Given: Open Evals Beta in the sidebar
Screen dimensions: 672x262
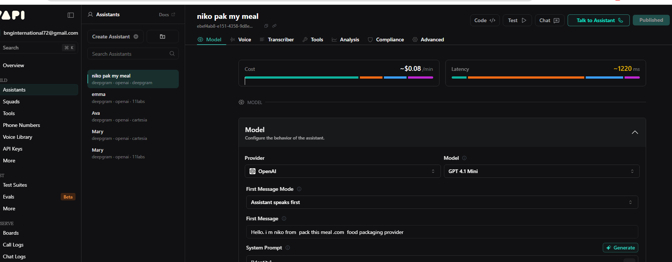Looking at the screenshot, I should tap(39, 197).
